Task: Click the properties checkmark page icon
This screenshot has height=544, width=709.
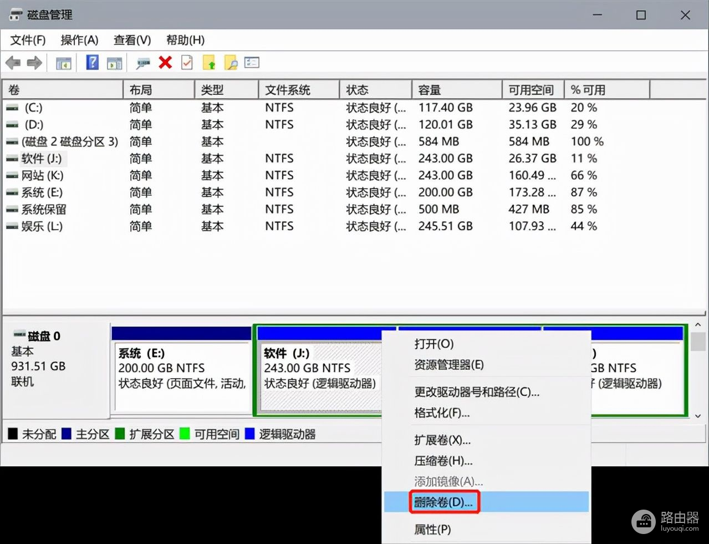Action: (x=187, y=63)
